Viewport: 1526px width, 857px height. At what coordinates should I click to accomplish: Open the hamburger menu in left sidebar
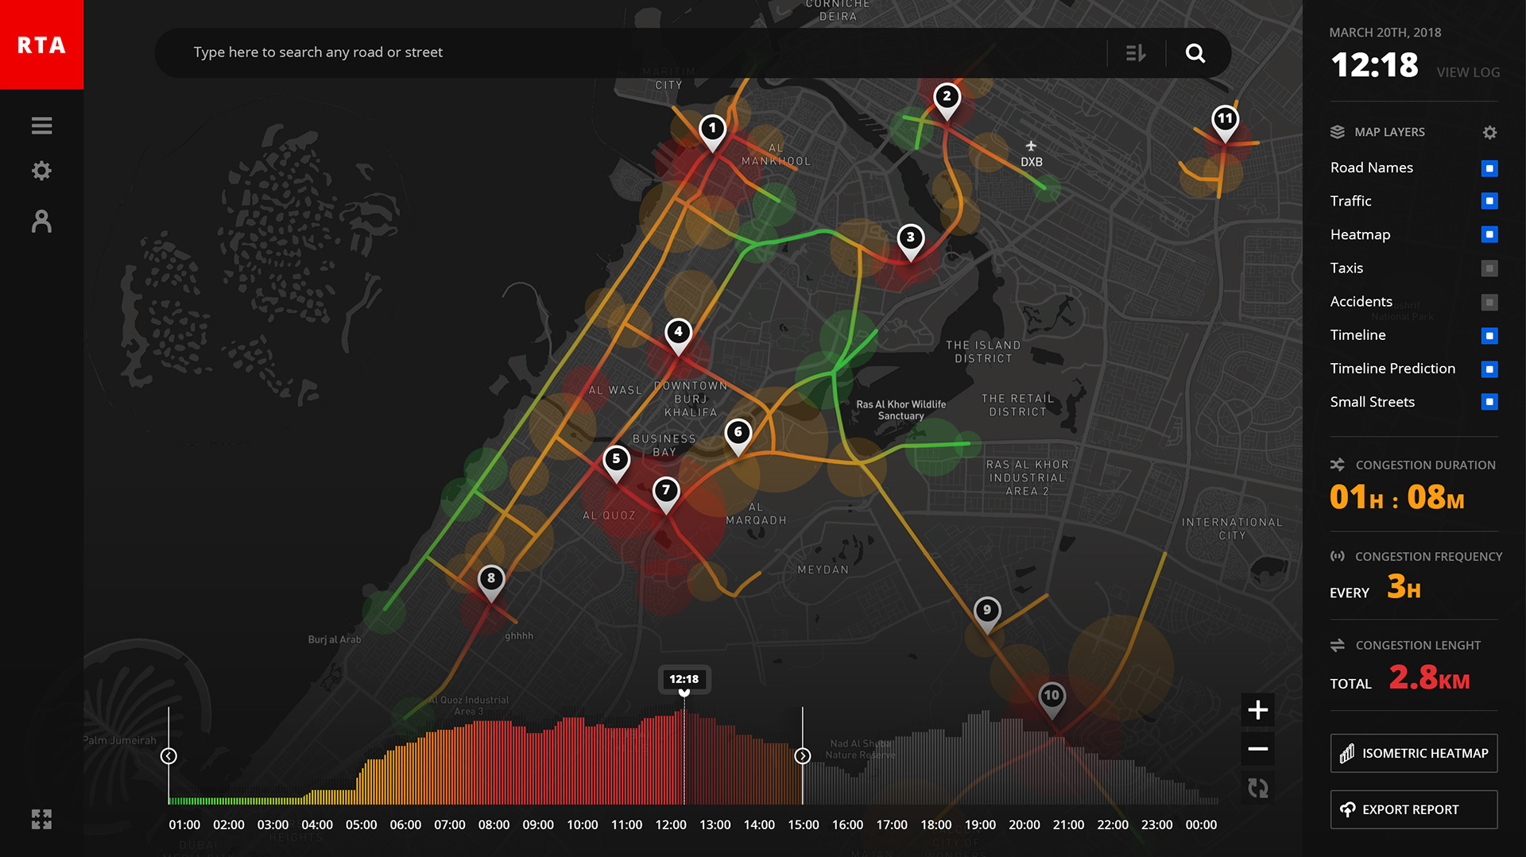click(x=41, y=125)
